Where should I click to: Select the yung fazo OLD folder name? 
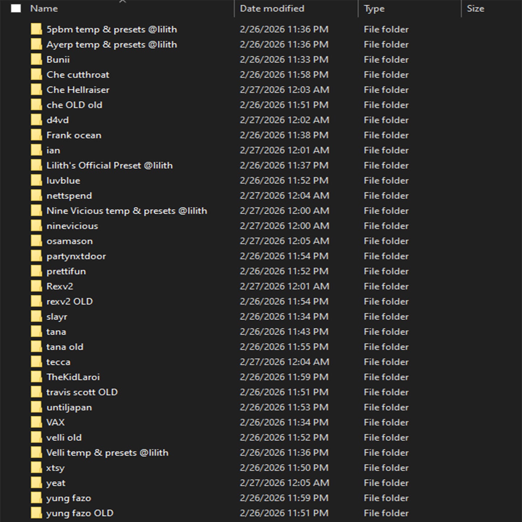tap(80, 513)
